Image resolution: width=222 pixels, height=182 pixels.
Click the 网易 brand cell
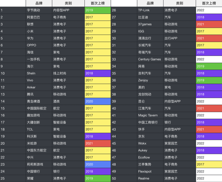(x=150, y=66)
